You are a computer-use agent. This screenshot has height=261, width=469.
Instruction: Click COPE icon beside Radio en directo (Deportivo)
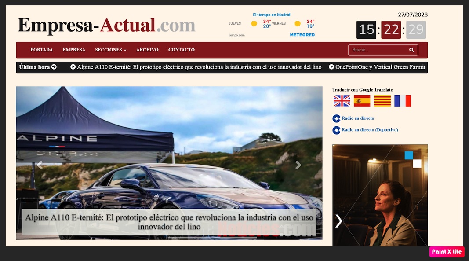pyautogui.click(x=337, y=130)
